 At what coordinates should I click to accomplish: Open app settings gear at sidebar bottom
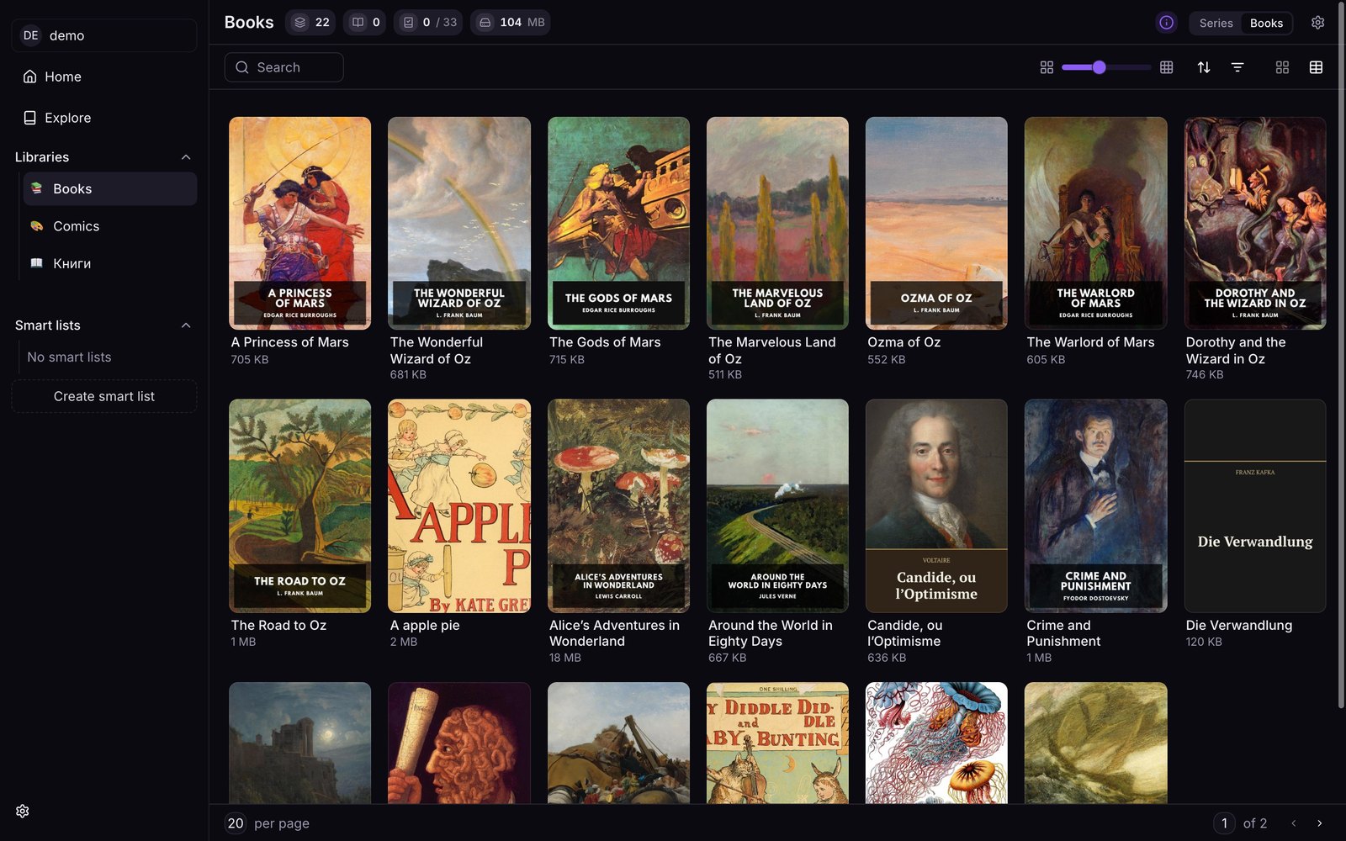click(x=23, y=811)
